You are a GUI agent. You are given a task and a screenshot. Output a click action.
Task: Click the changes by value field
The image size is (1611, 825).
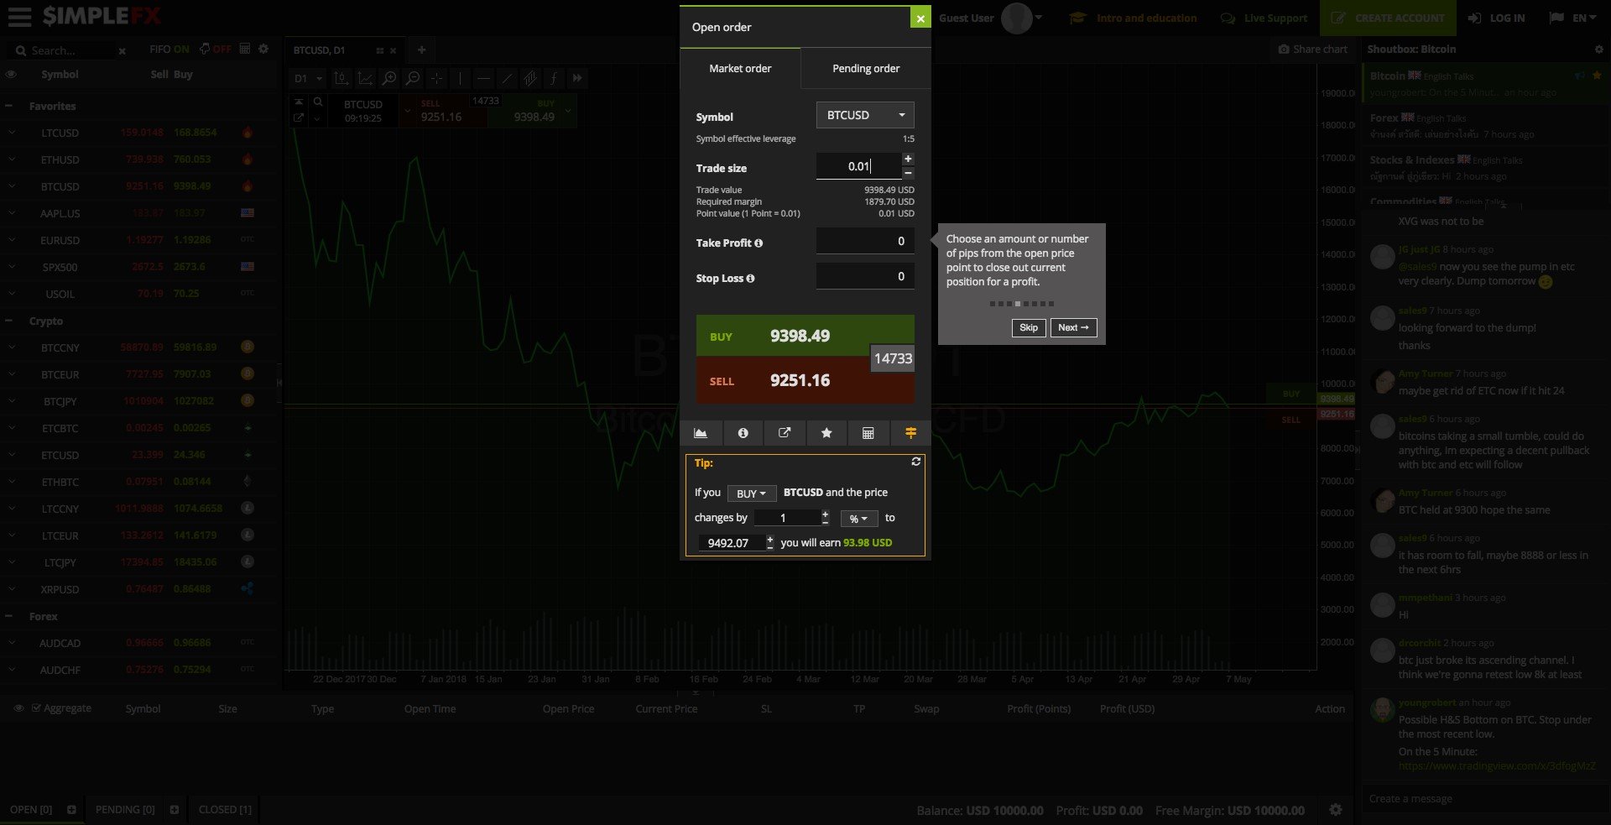(x=786, y=518)
